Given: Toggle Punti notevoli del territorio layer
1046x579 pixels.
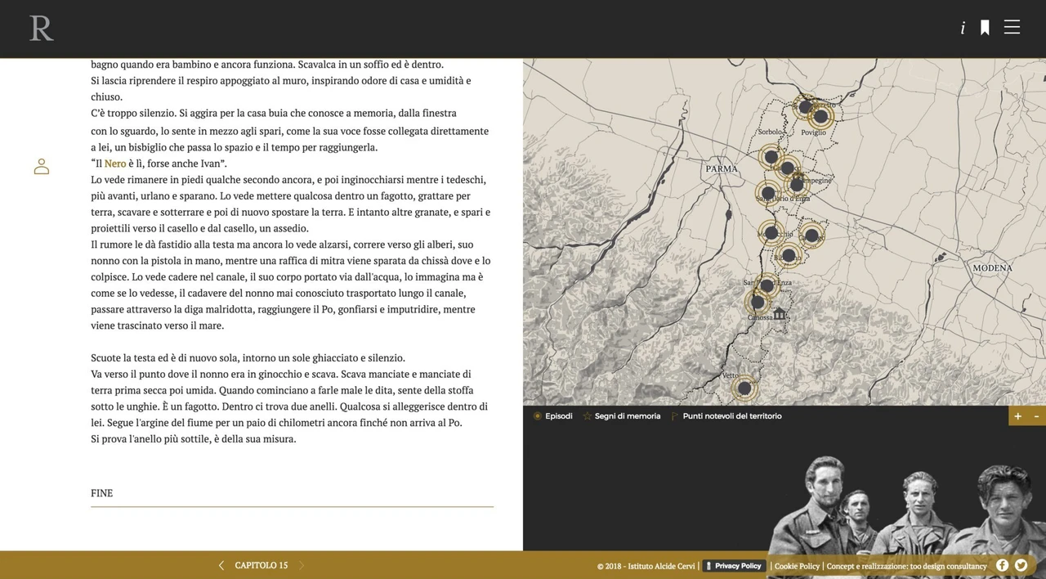Looking at the screenshot, I should pyautogui.click(x=726, y=416).
